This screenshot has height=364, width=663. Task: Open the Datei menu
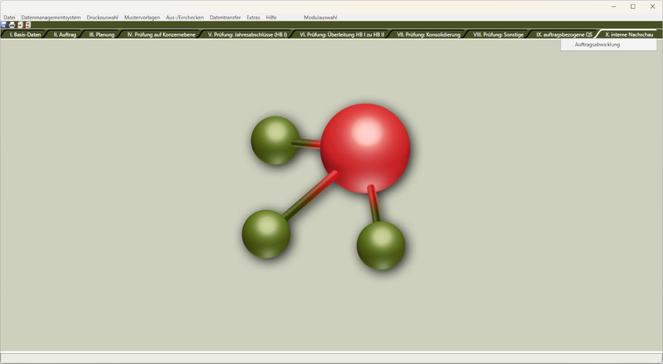click(9, 18)
